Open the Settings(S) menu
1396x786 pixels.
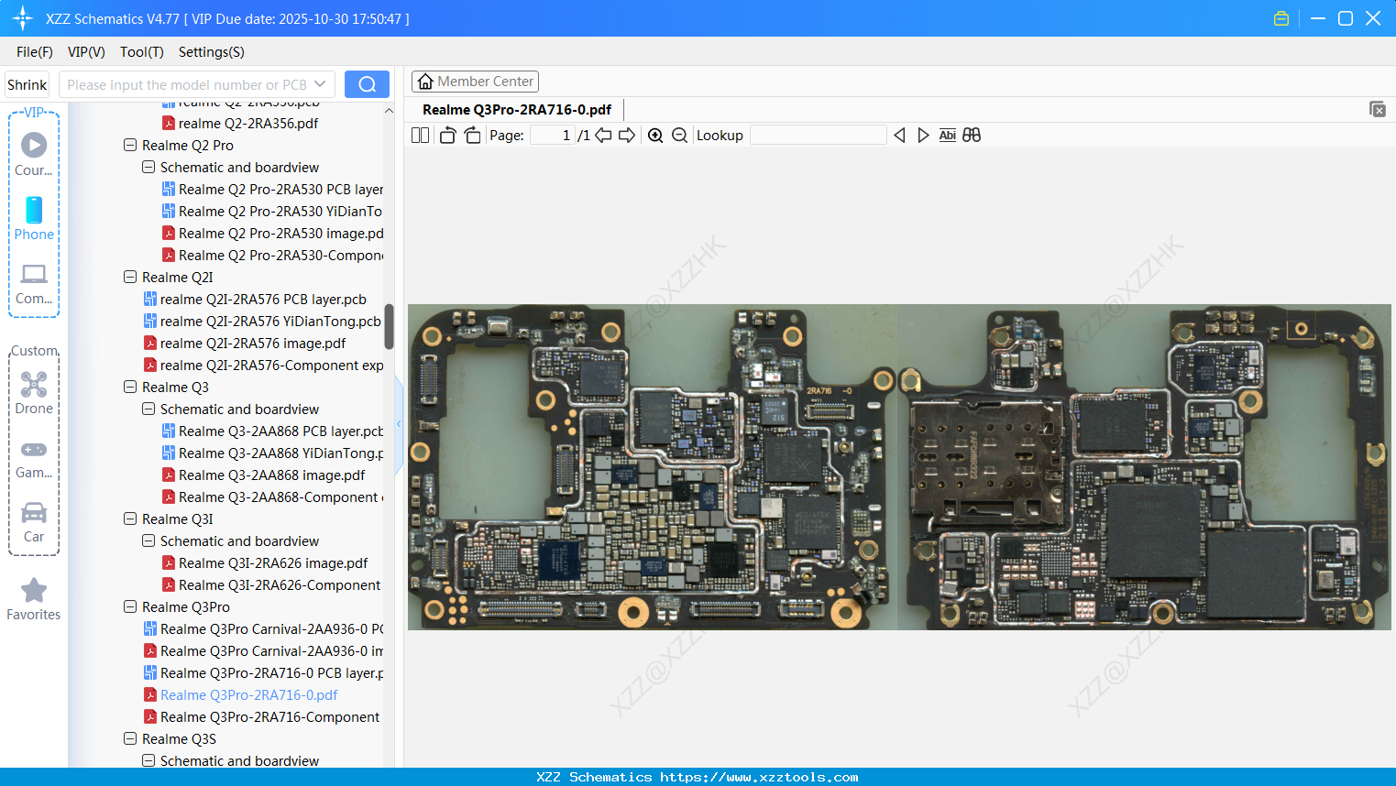(212, 52)
